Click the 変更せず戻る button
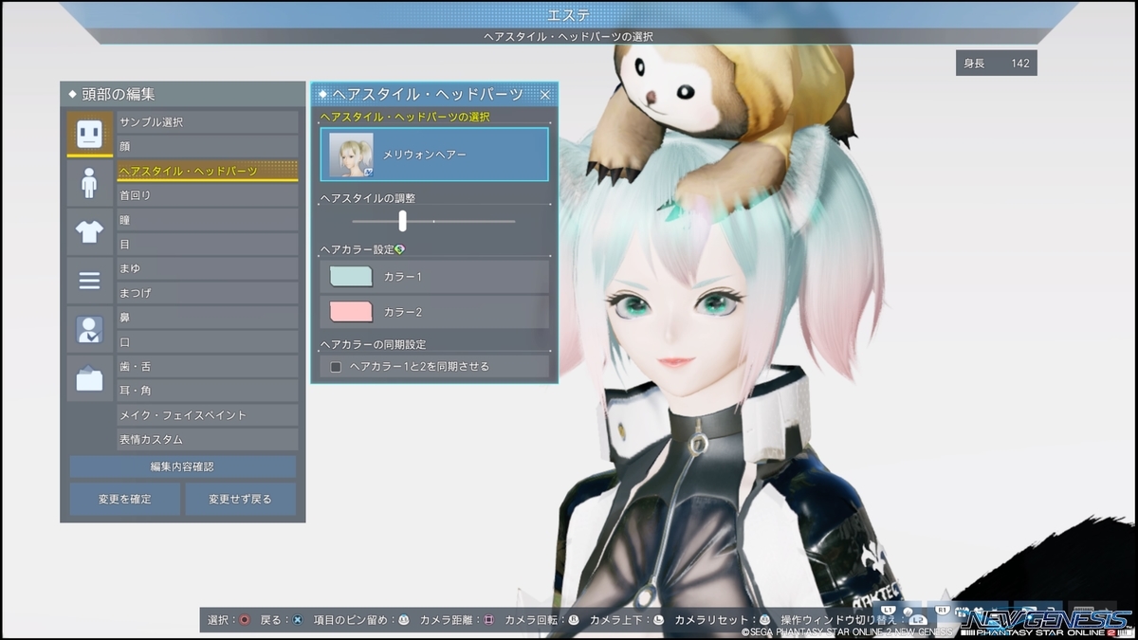 click(240, 499)
